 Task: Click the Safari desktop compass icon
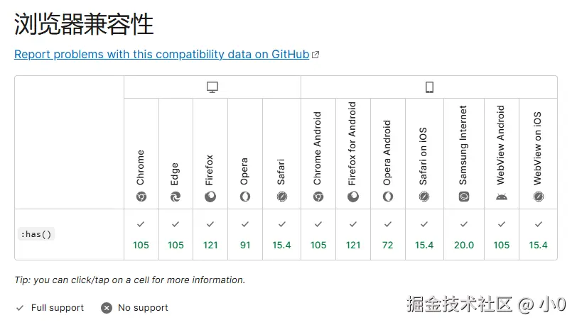[281, 197]
